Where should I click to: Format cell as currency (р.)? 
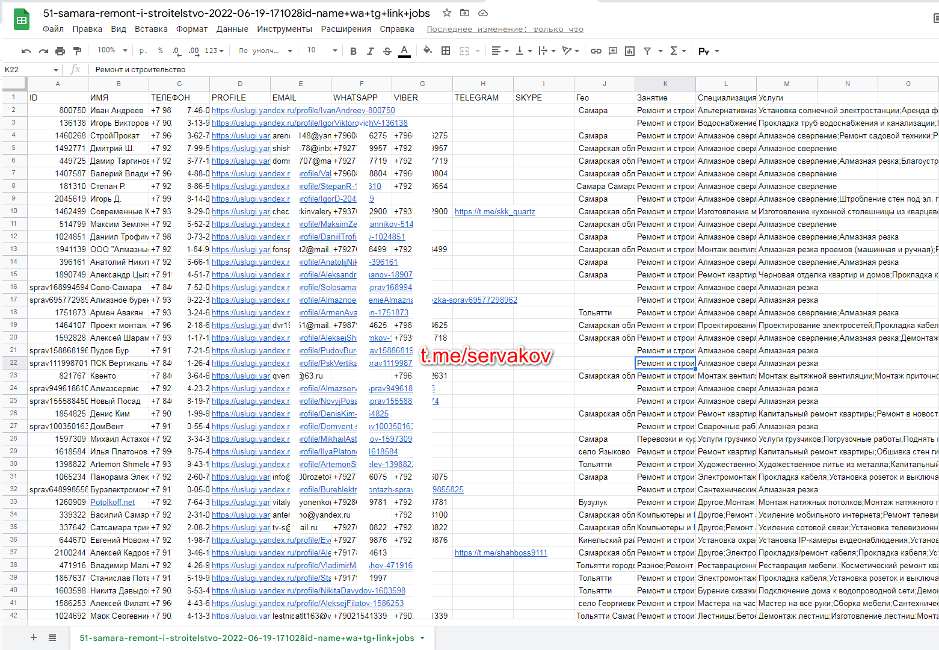(143, 51)
